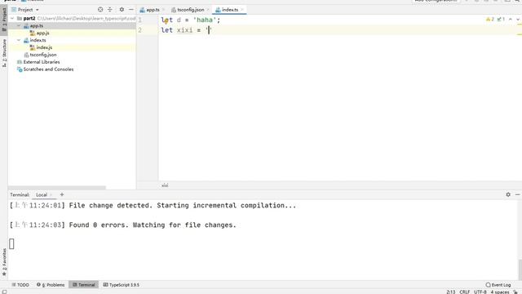Collapse the index.ts tree node
The height and width of the screenshot is (294, 522).
(x=19, y=40)
